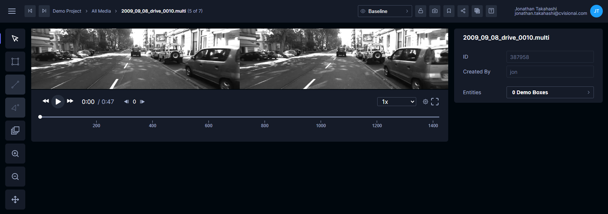Go to the next media file
The width and height of the screenshot is (608, 214).
(x=44, y=11)
